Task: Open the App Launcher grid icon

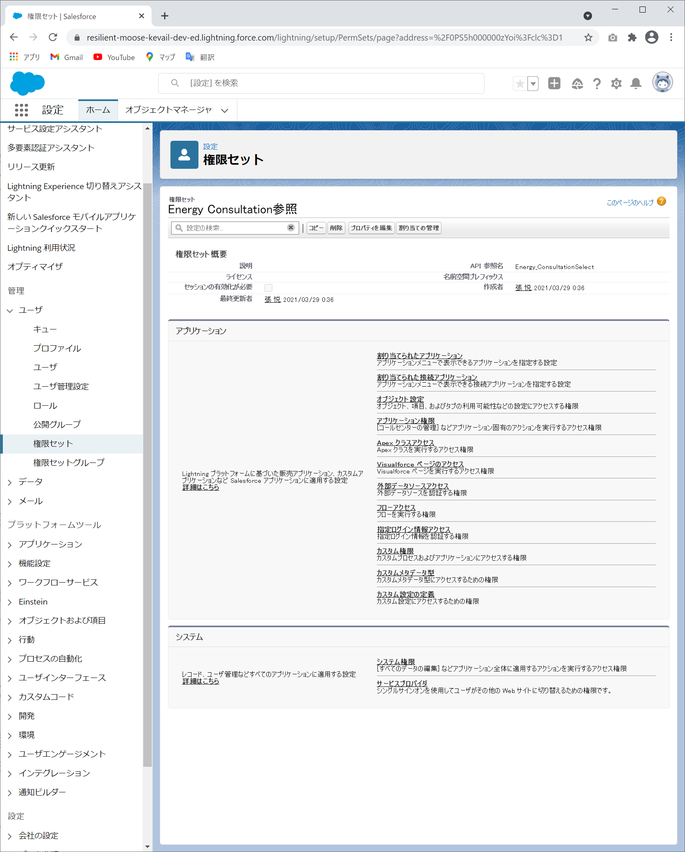Action: coord(22,110)
